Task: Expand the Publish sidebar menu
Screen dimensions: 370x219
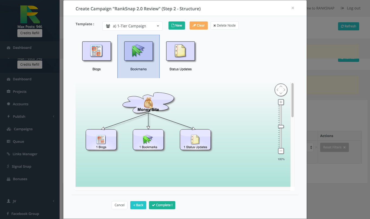Action: [x=30, y=116]
